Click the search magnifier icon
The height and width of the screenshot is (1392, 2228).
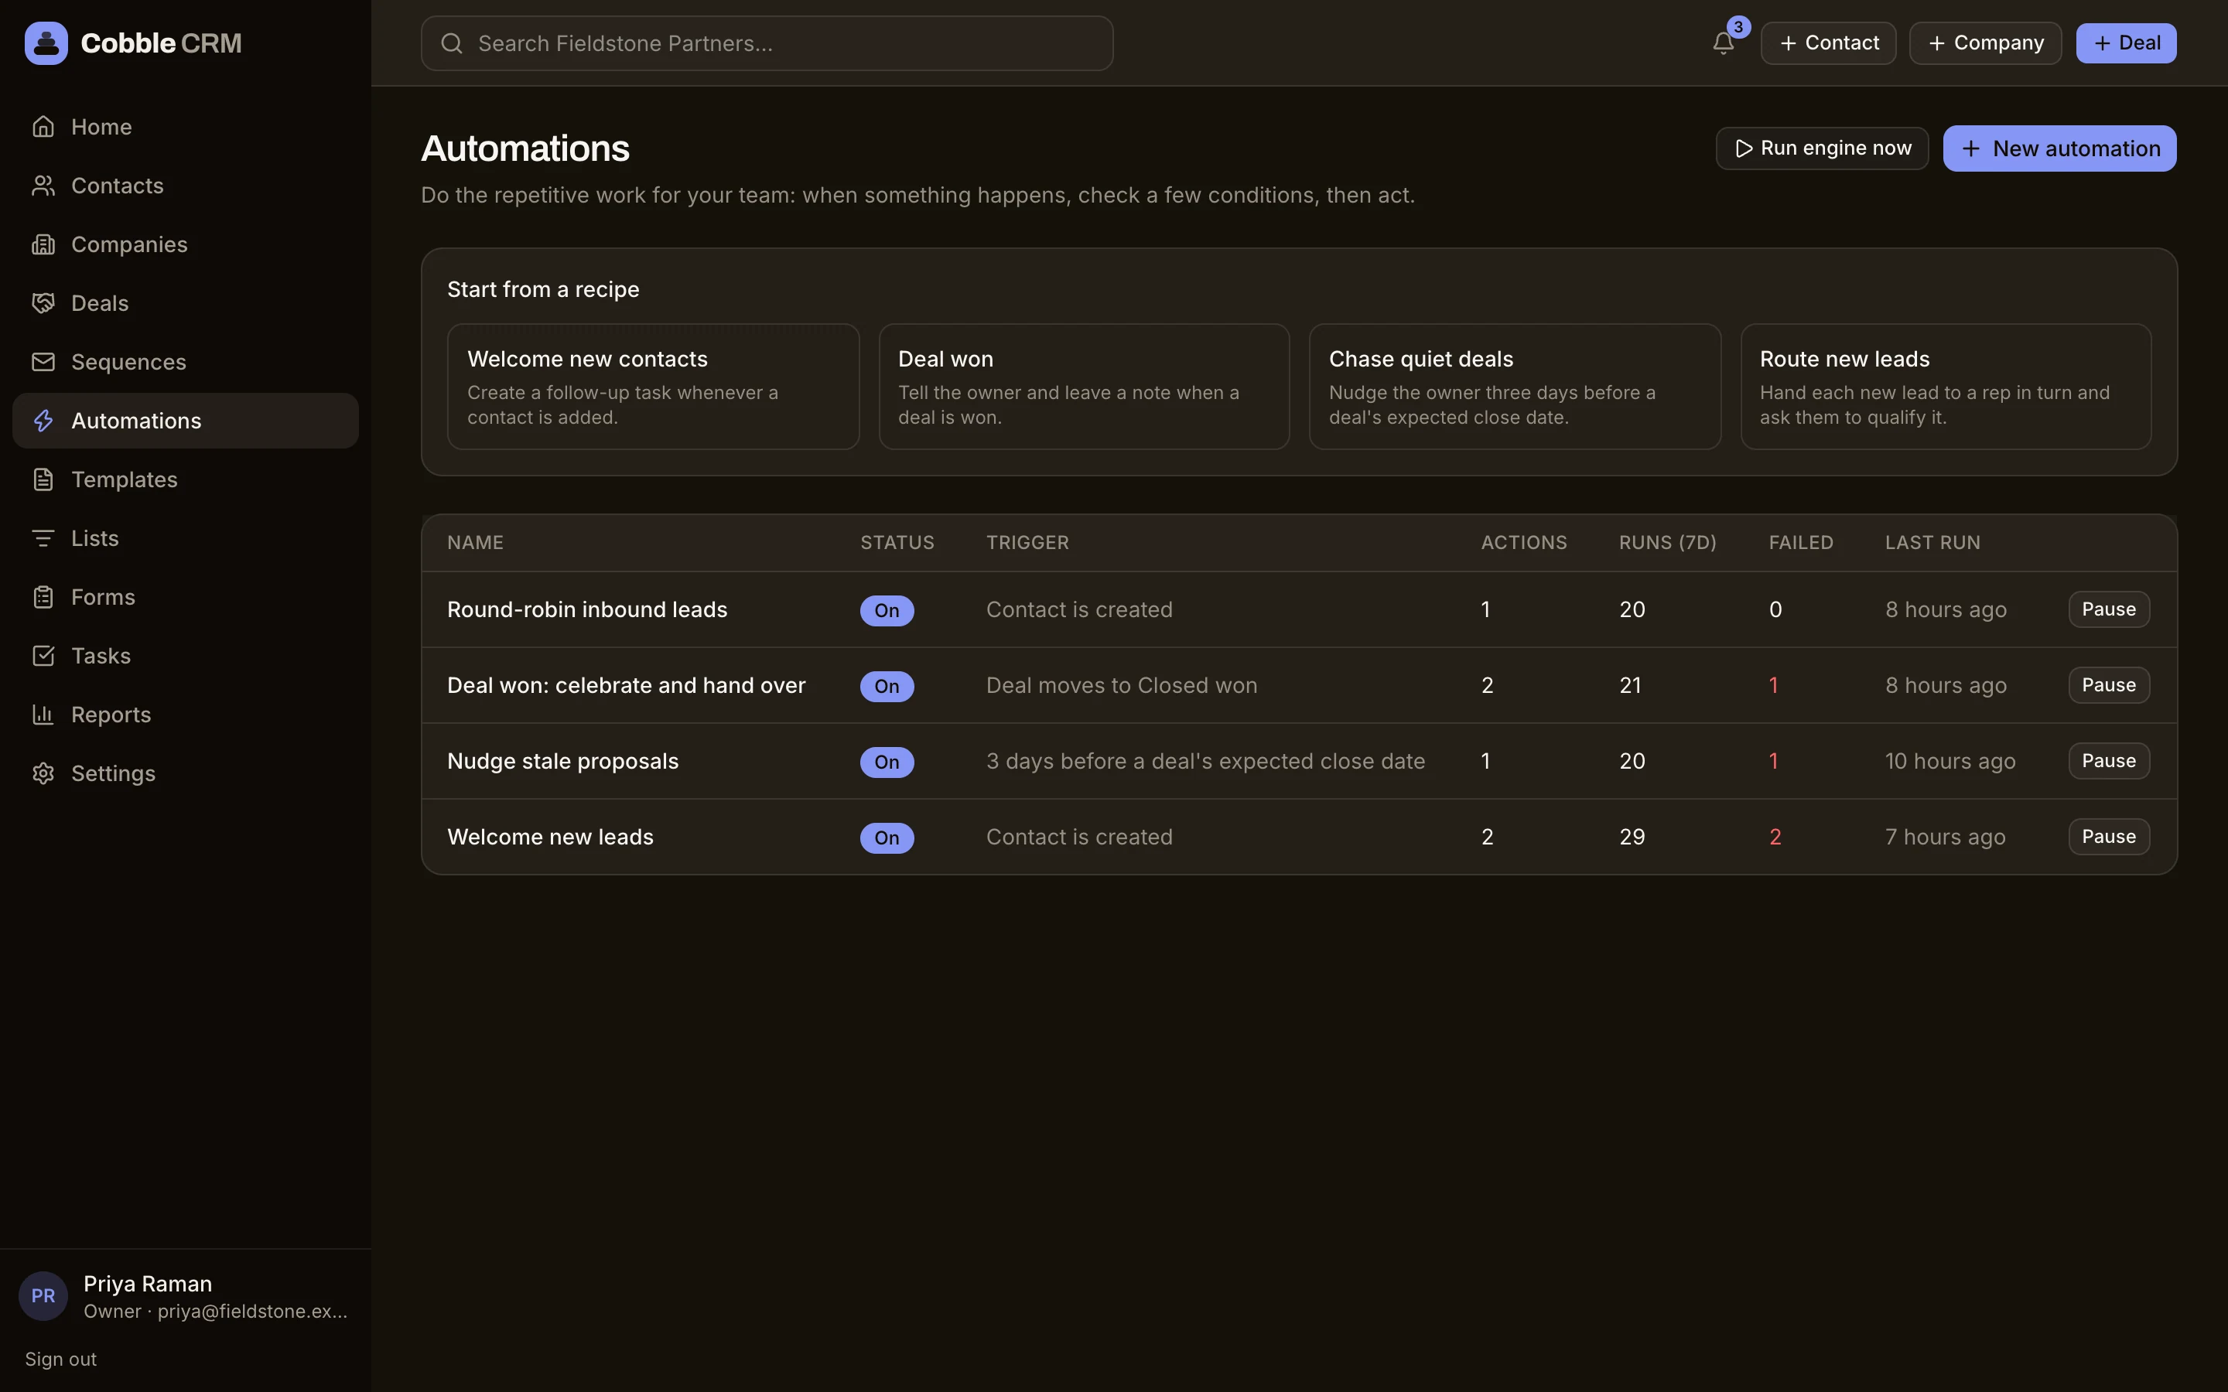(452, 43)
